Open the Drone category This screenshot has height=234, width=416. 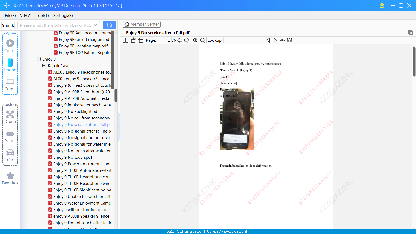tap(10, 117)
